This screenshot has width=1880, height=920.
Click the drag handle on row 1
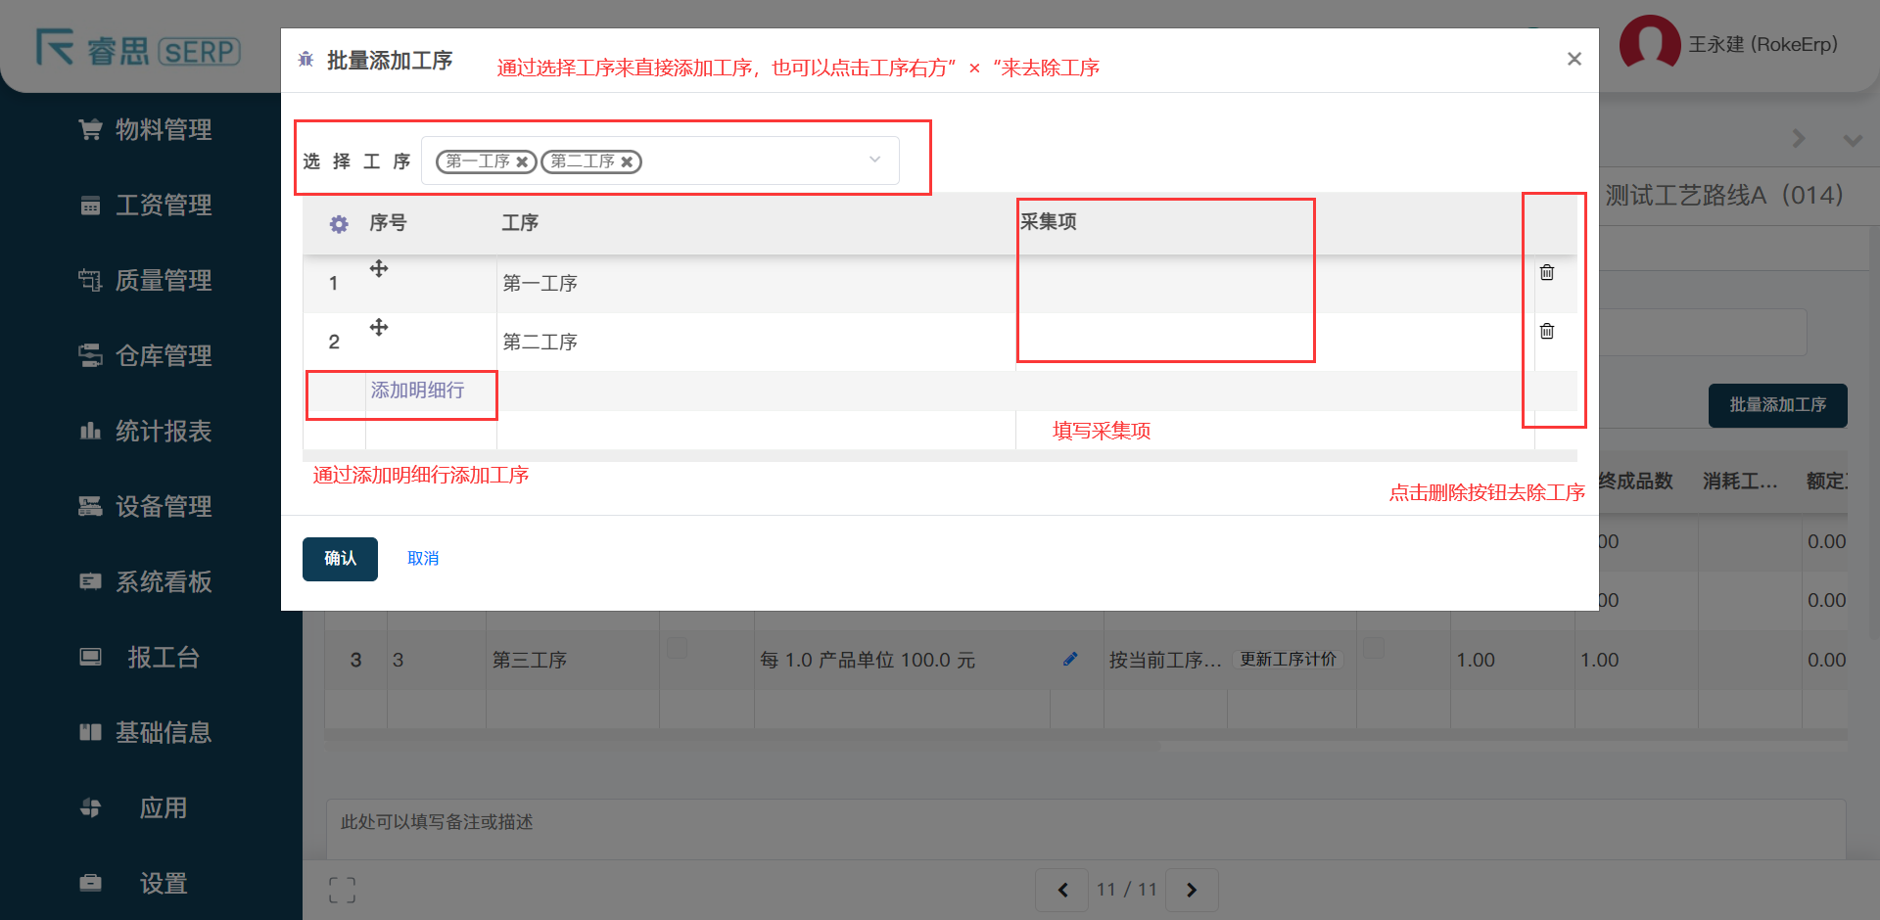(379, 268)
